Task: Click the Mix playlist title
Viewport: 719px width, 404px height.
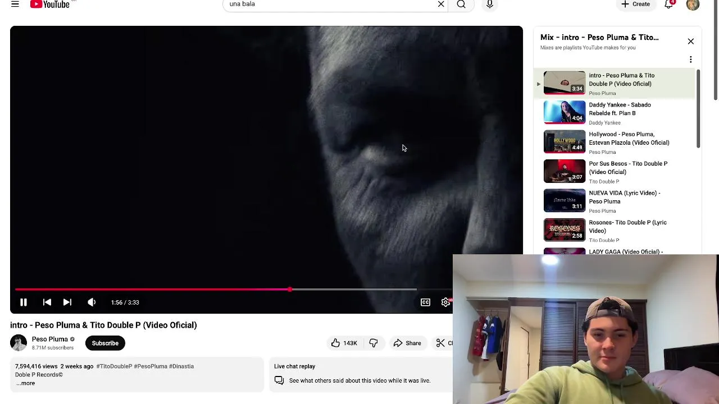Action: tap(599, 38)
